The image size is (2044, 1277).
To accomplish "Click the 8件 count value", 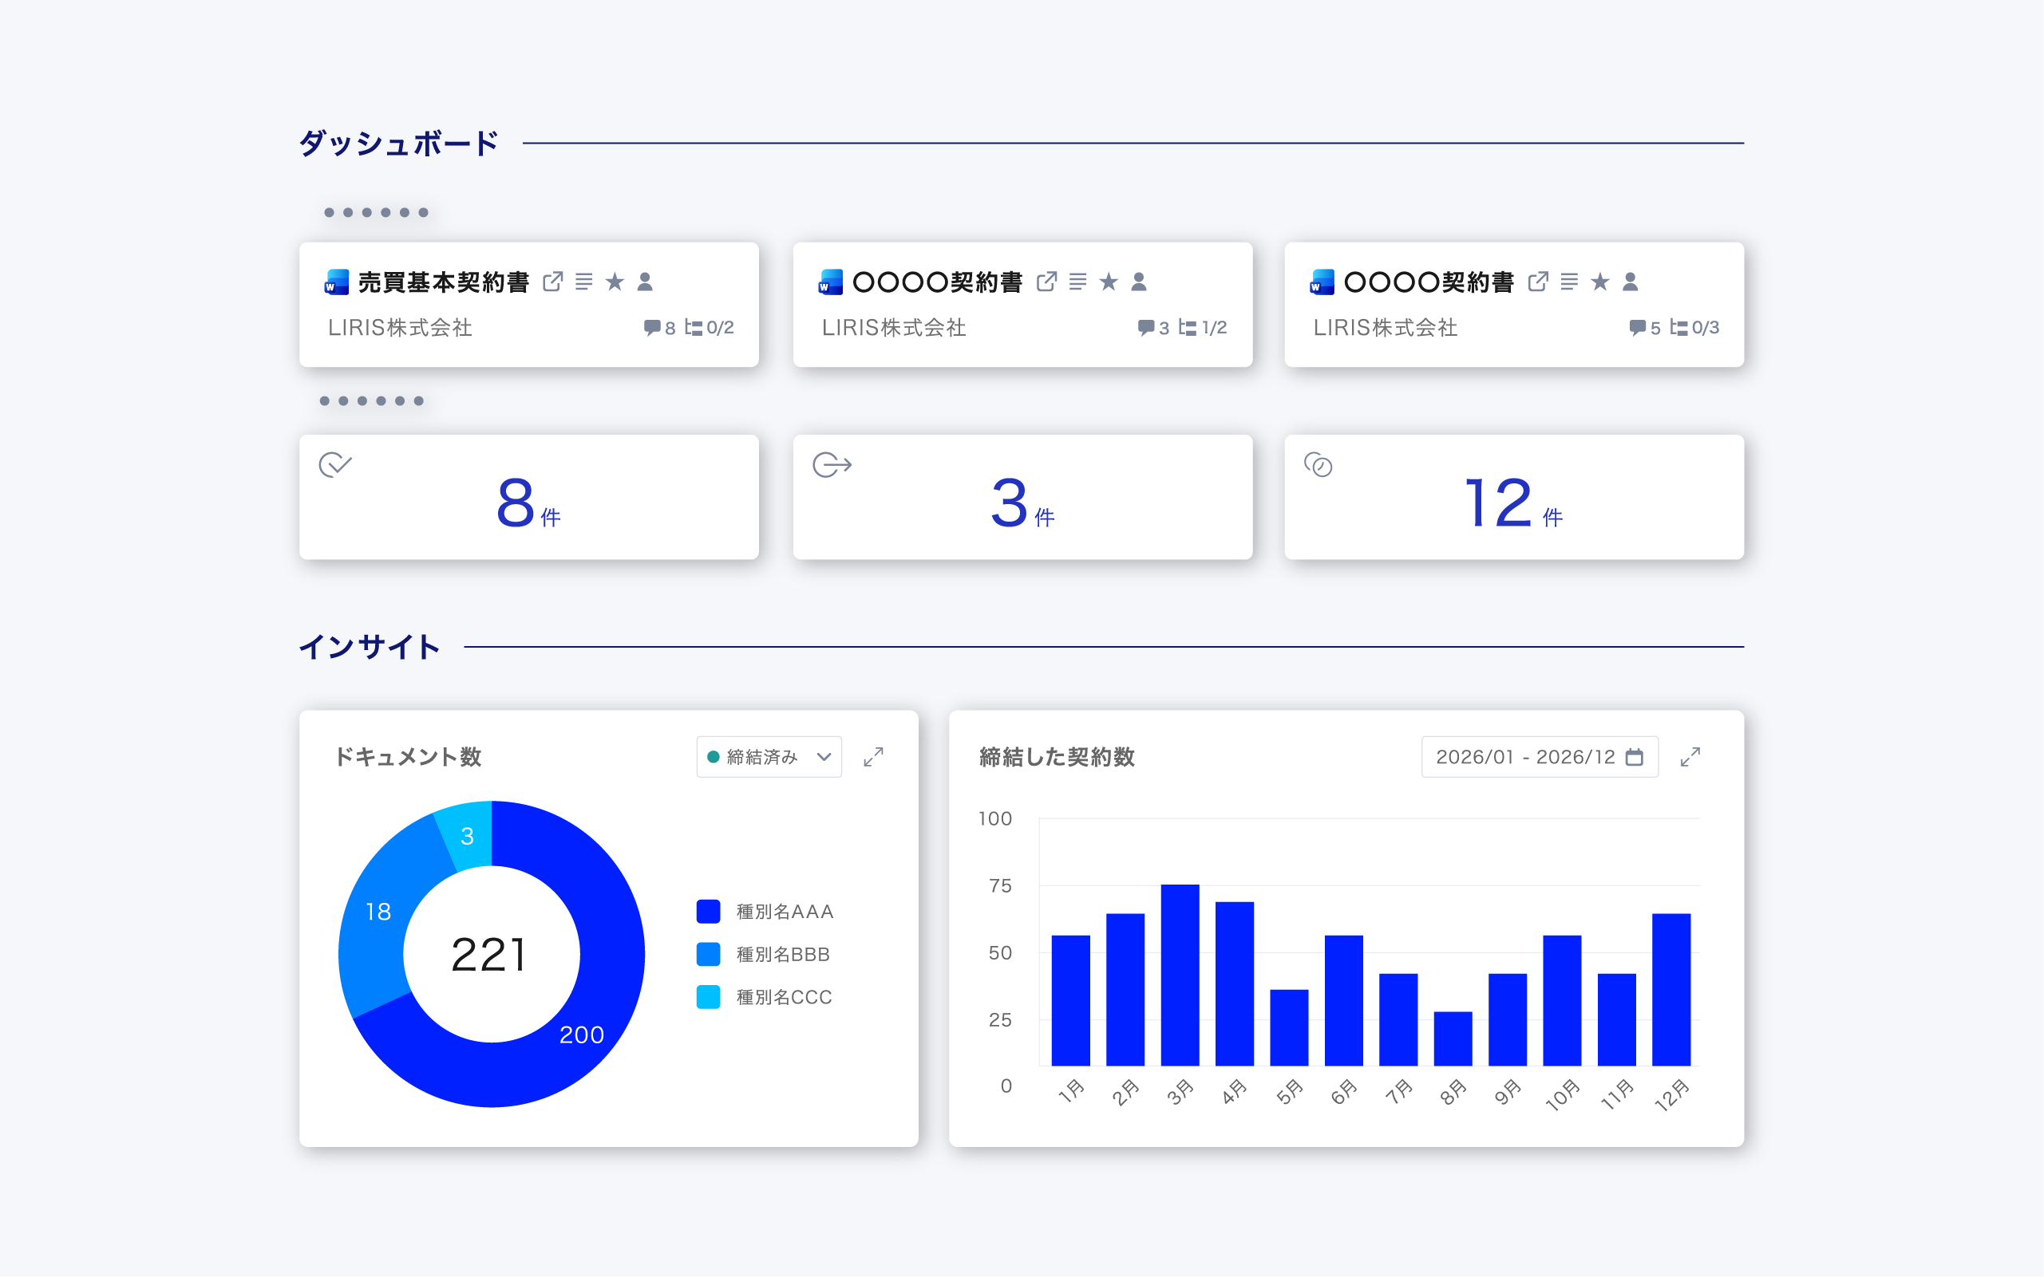I will click(x=528, y=503).
